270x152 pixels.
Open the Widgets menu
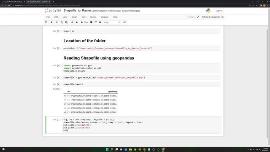pyautogui.click(x=104, y=17)
